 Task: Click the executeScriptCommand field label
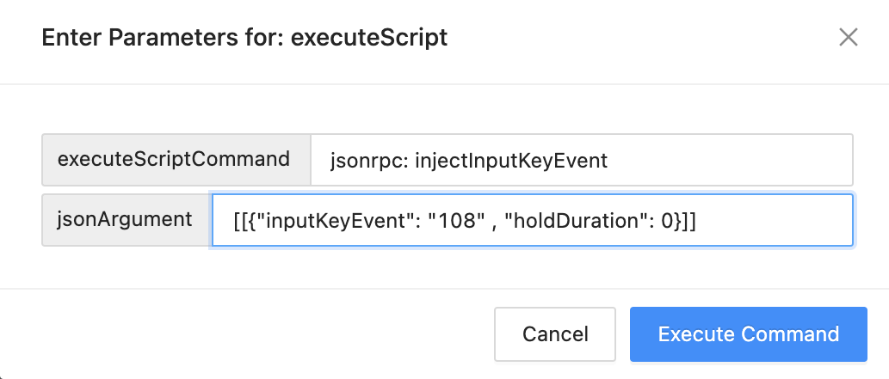[x=176, y=160]
